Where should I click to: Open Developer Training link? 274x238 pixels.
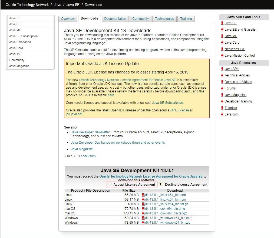238,101
